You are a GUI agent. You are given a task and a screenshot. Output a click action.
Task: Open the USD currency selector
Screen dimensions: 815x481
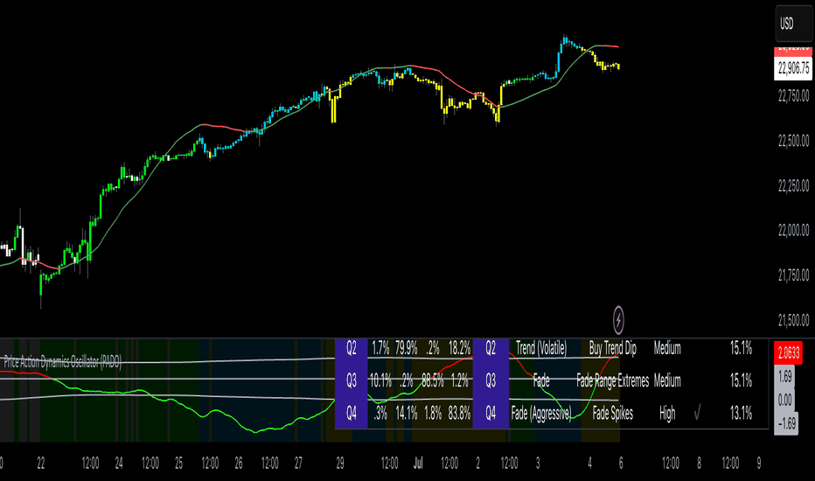coord(793,24)
